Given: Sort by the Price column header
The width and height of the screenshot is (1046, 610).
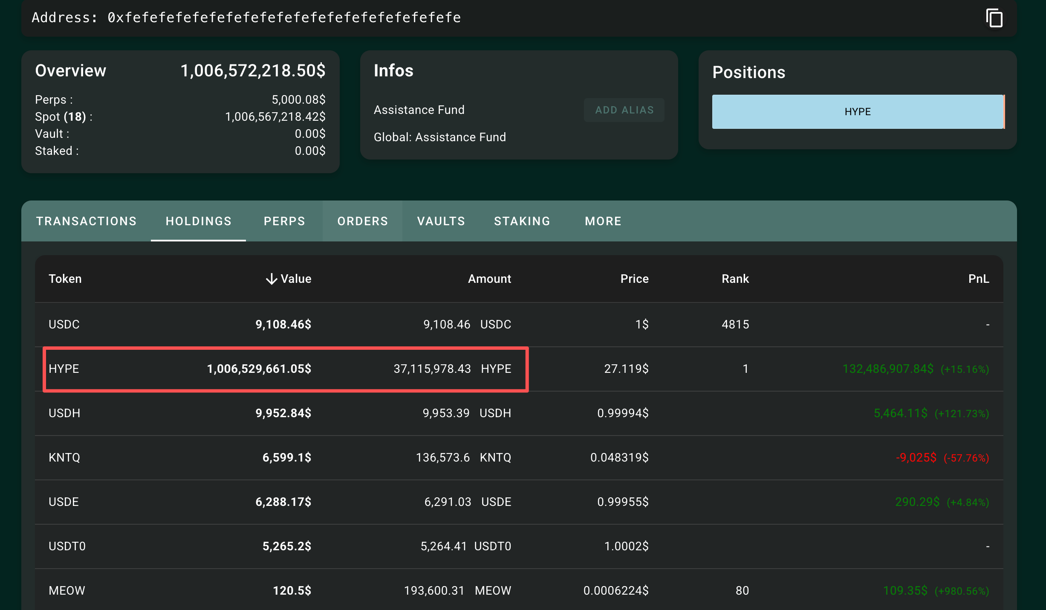Looking at the screenshot, I should coord(634,279).
